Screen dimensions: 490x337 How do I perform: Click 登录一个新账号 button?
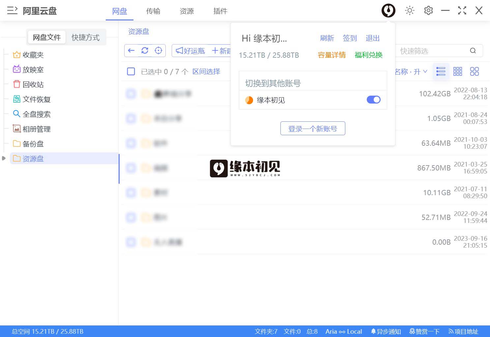(313, 128)
